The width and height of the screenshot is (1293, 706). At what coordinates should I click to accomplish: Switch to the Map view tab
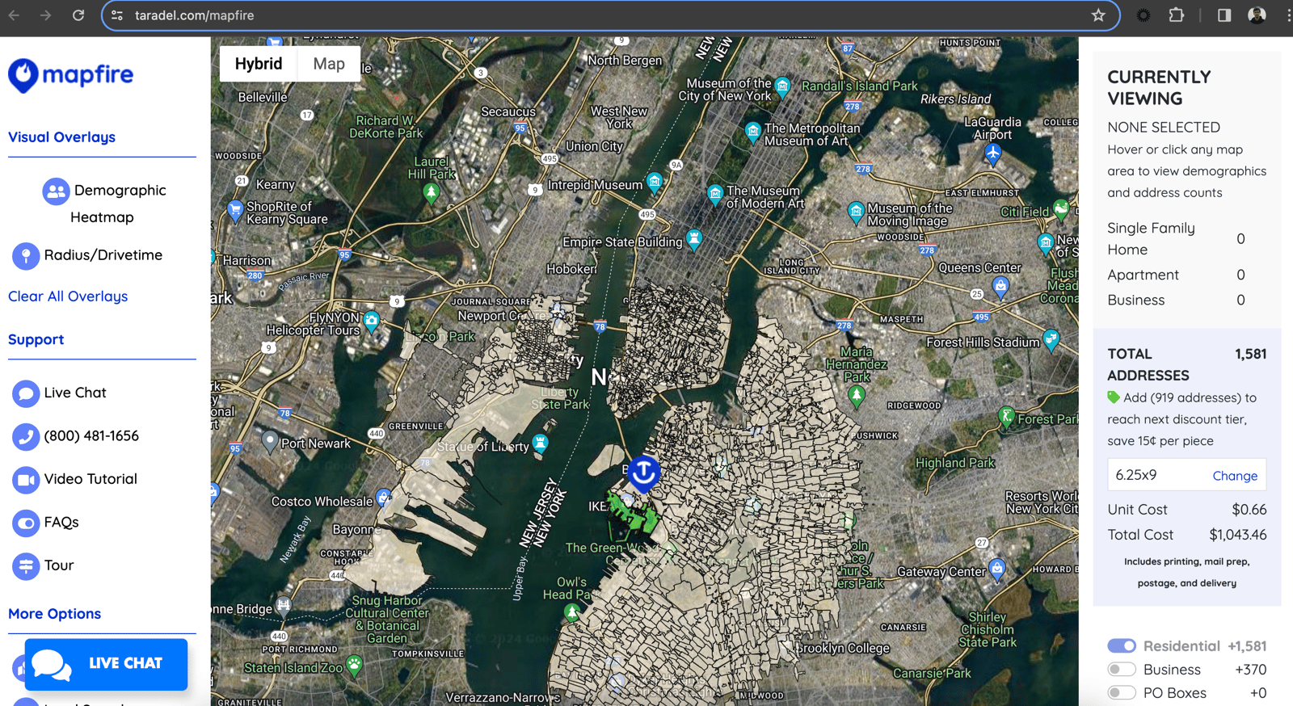pos(329,64)
